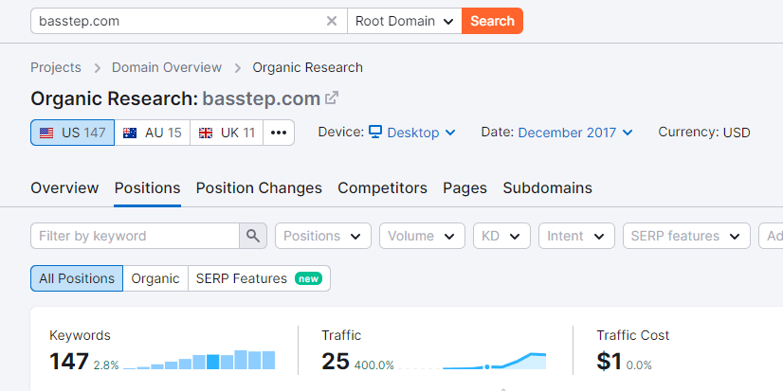Expand the Intent filter dropdown
The width and height of the screenshot is (783, 391).
576,236
